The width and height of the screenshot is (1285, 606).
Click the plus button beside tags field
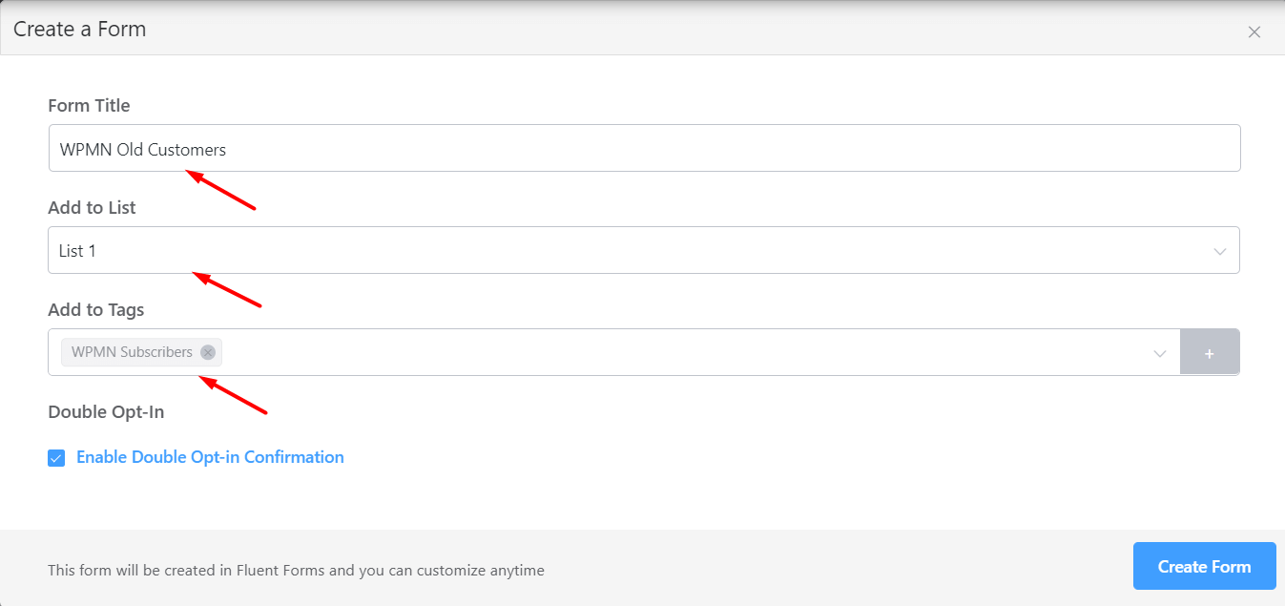(x=1209, y=353)
